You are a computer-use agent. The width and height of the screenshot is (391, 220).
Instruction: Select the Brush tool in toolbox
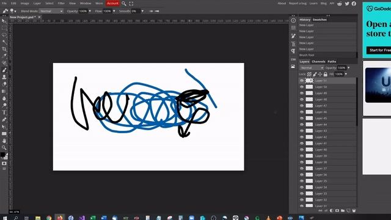click(4, 70)
